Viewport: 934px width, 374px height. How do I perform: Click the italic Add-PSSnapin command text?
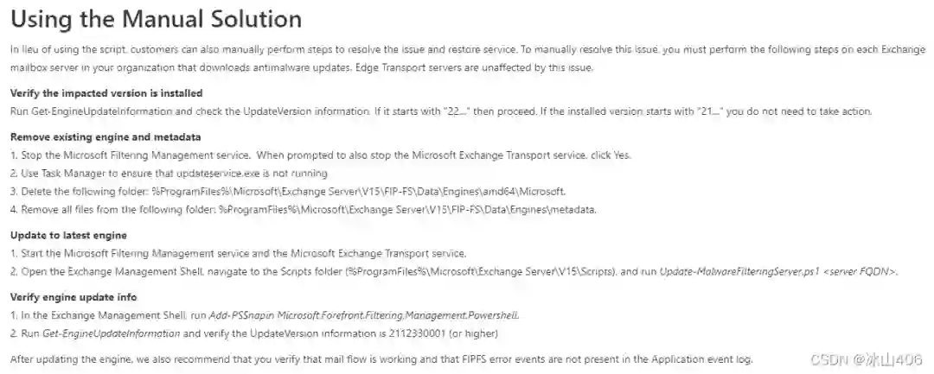pos(363,315)
